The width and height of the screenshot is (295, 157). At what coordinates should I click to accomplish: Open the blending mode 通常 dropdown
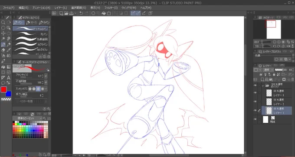point(268,70)
